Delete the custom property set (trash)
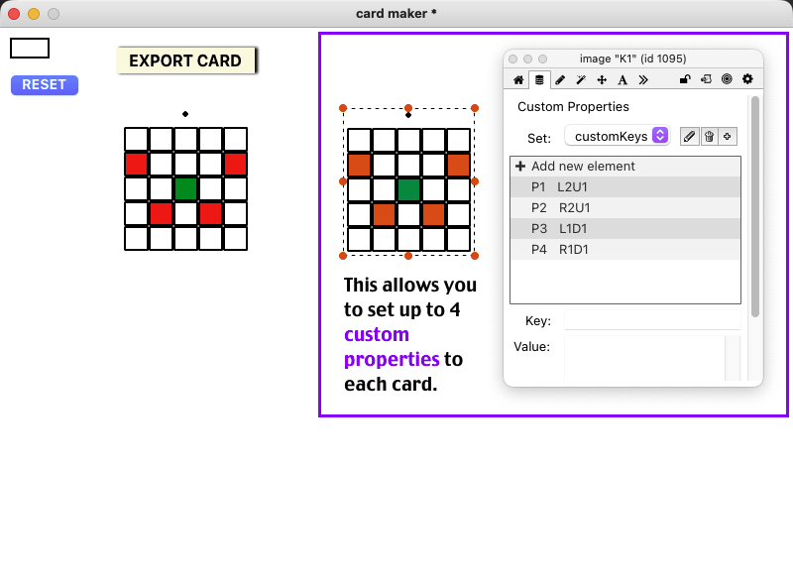Screen dimensions: 793x585 point(709,136)
